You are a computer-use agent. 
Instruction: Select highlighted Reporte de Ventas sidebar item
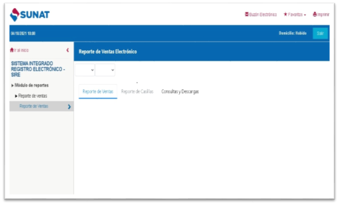coord(41,106)
